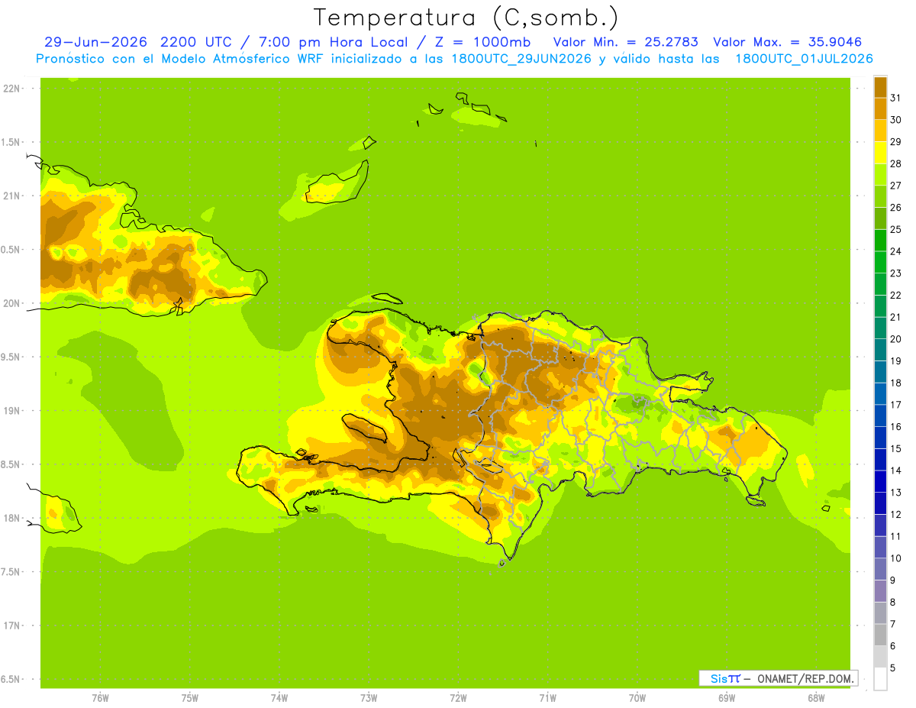
Task: Click the legend value "10" on color scale
Action: (x=896, y=558)
